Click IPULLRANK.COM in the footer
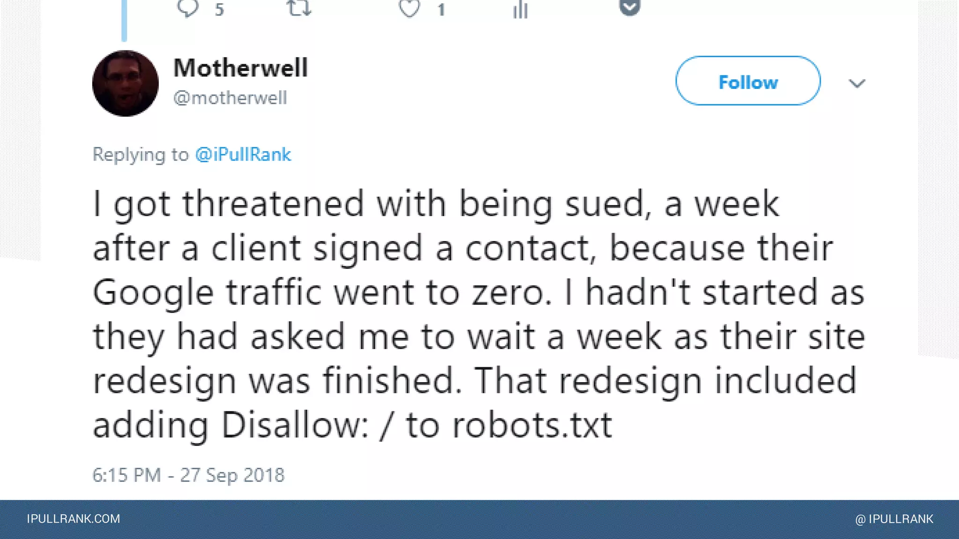 click(74, 519)
